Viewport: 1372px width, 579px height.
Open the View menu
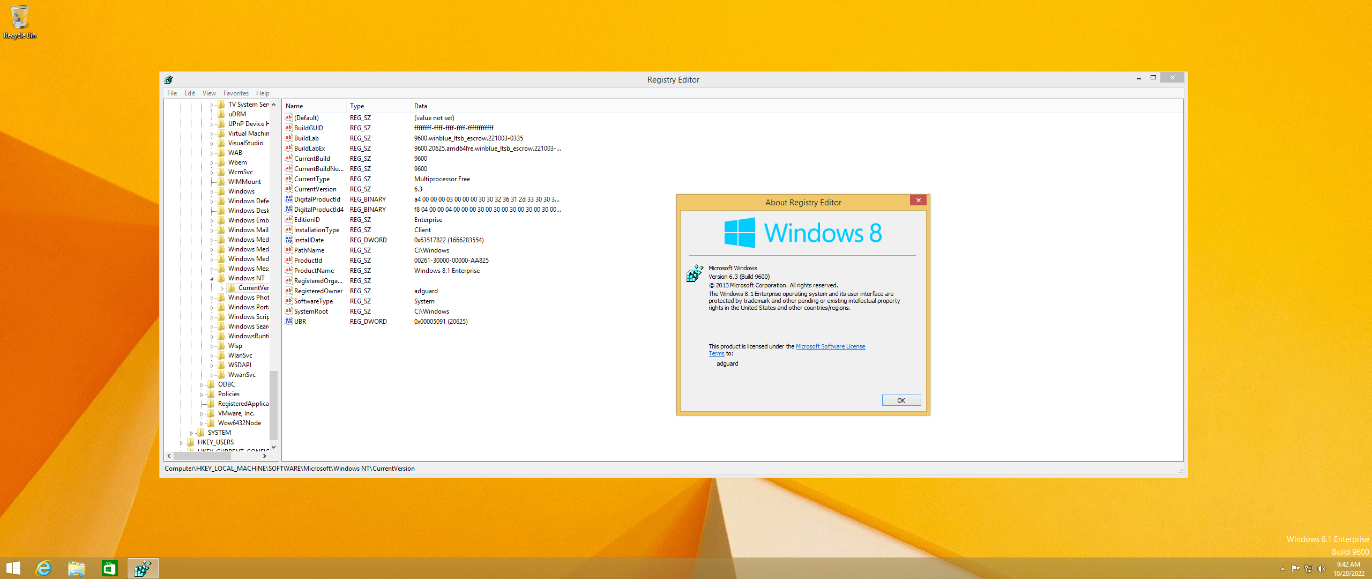[x=209, y=93]
